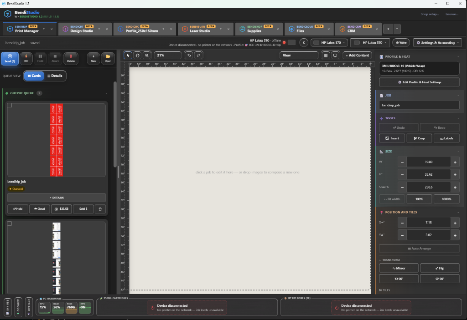Click the Auto Arrange button
This screenshot has height=320, width=467.
(420, 249)
